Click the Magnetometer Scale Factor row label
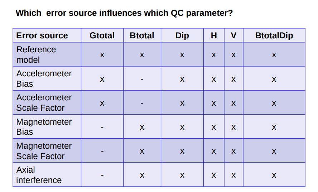This screenshot has height=192, width=318. pos(44,151)
